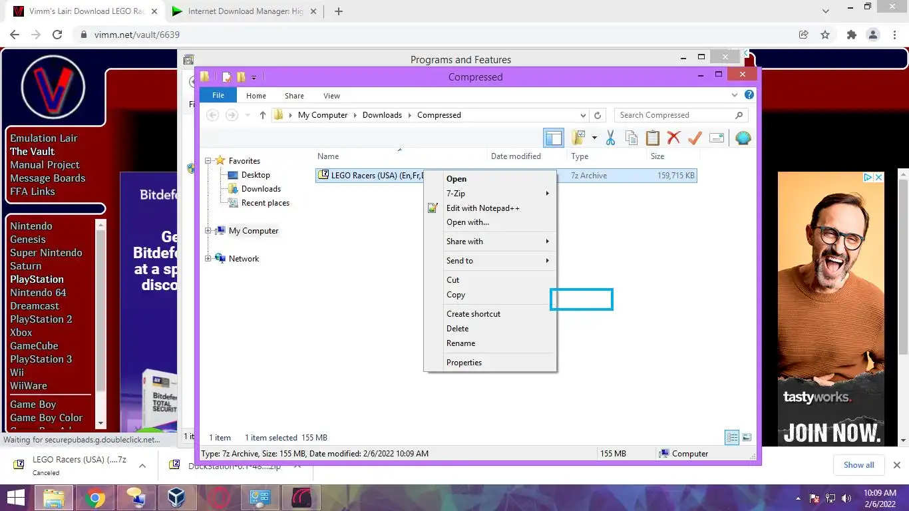Switch to the Home ribbon tab

[256, 95]
